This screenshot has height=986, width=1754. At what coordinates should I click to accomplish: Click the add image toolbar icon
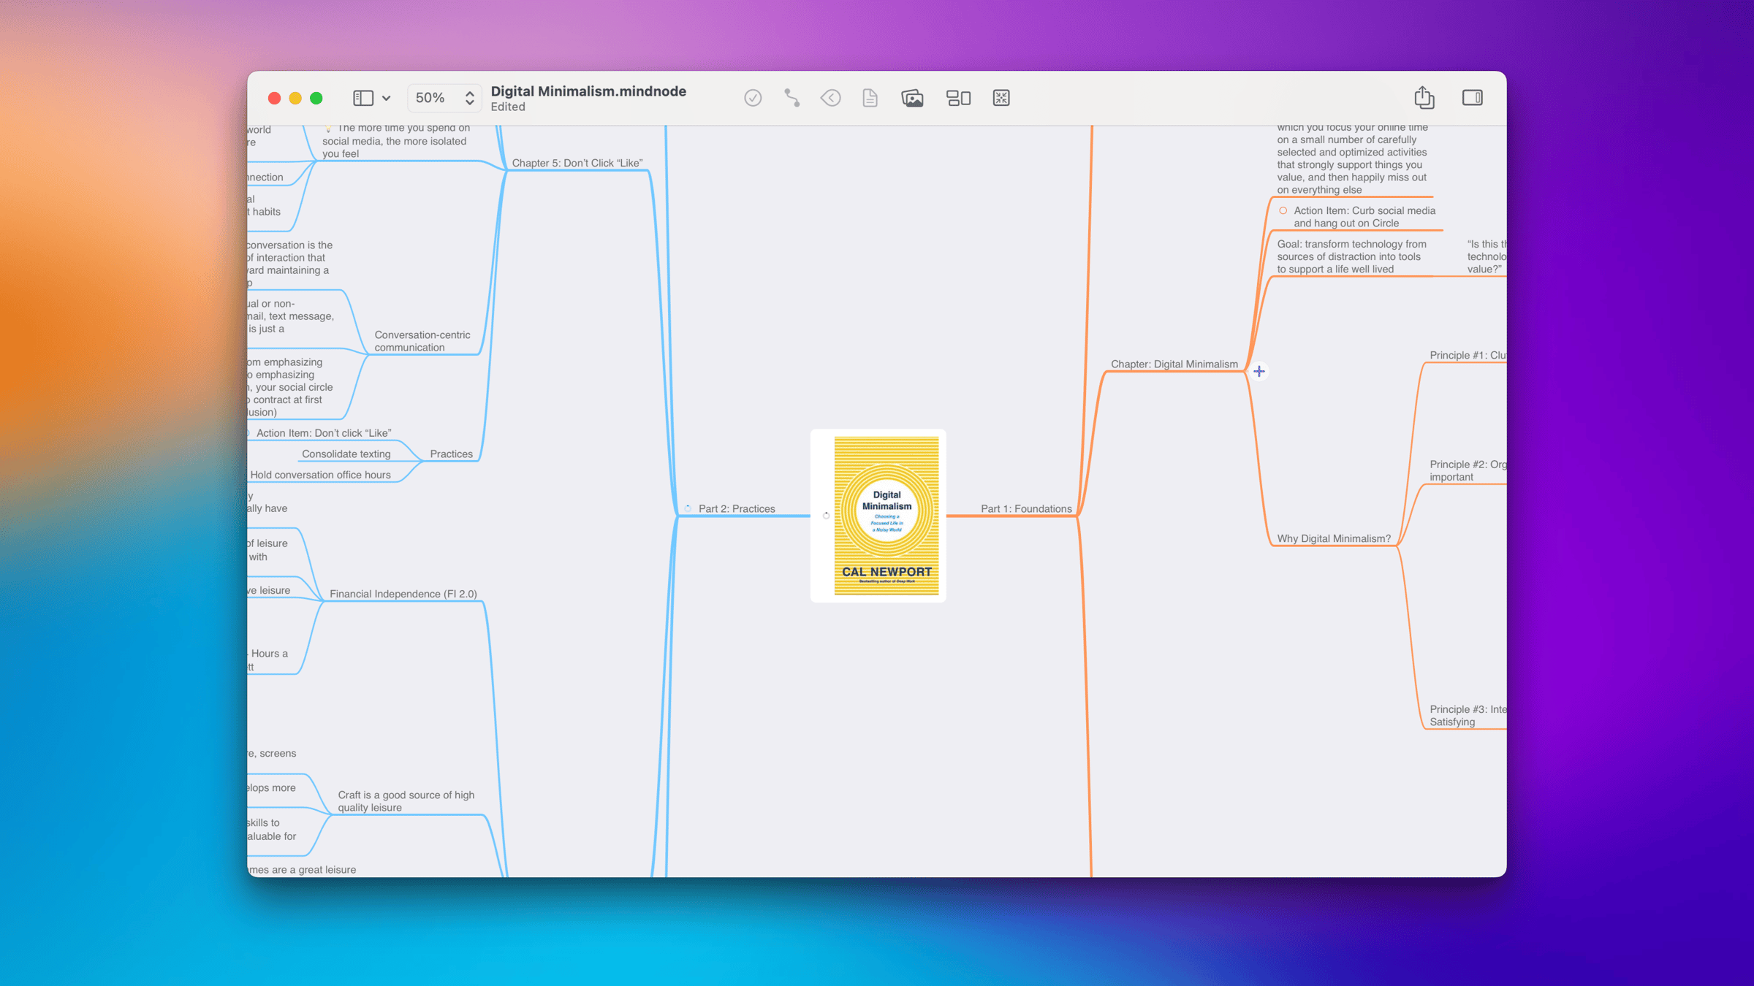pyautogui.click(x=912, y=98)
